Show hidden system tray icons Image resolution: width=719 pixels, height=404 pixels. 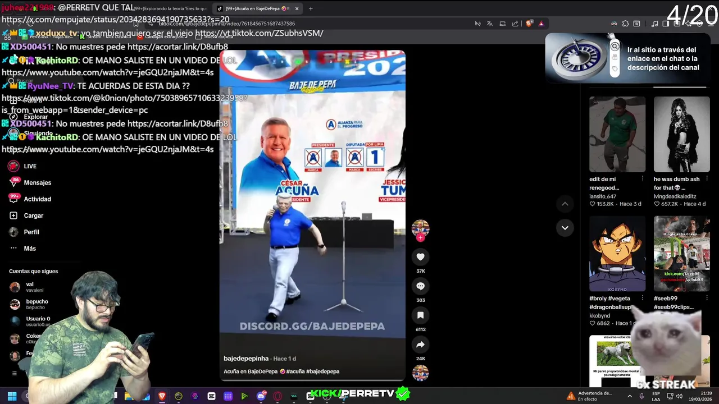(629, 396)
